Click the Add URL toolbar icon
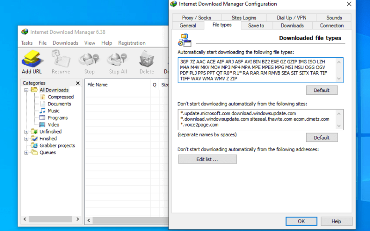370x231 pixels. [x=31, y=62]
